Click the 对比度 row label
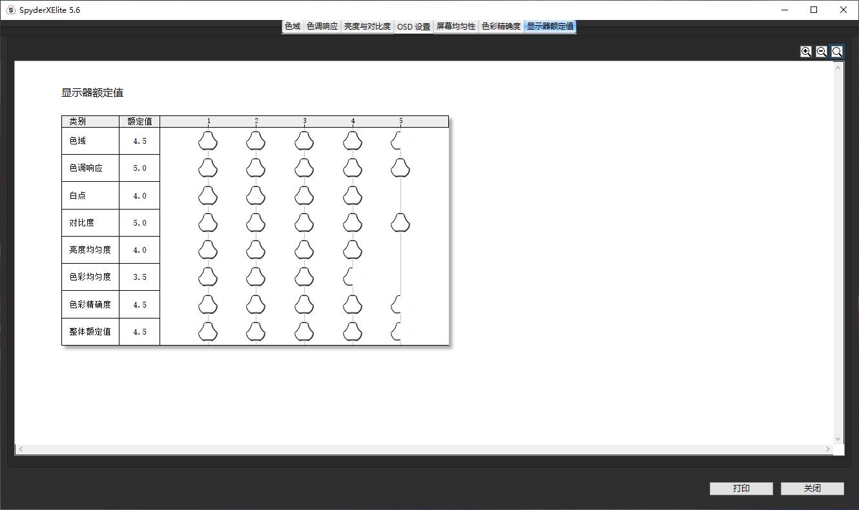The image size is (859, 510). pos(82,222)
